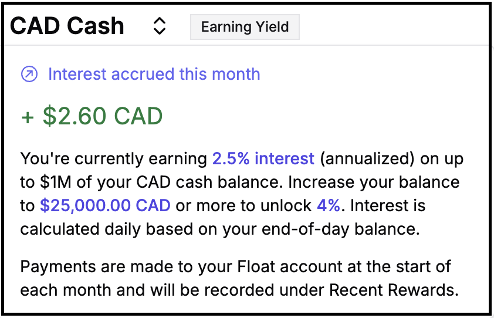Click the circled arrow icon beside Interest accrued
494x318 pixels.
click(29, 75)
